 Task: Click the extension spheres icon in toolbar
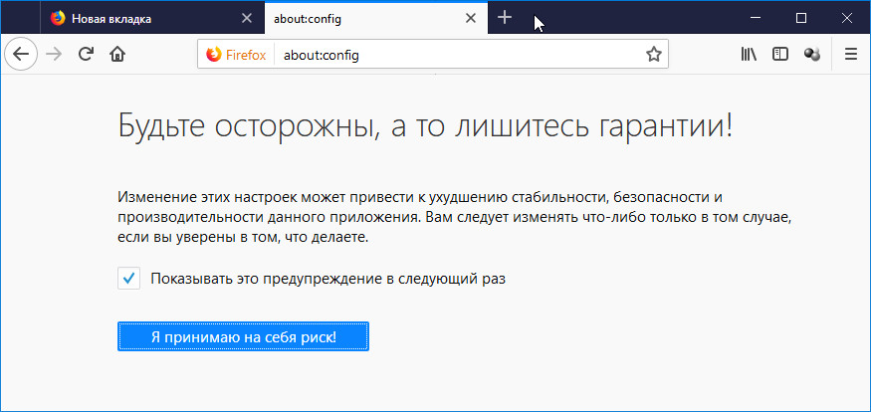click(x=812, y=54)
